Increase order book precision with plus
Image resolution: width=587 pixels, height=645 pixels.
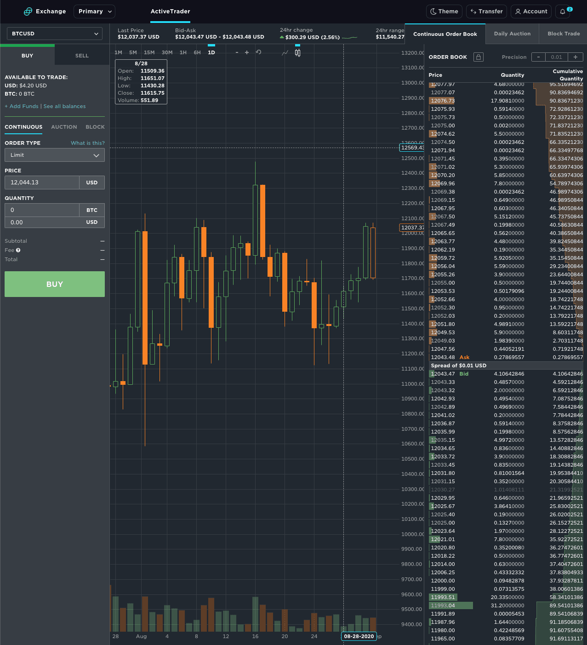(575, 57)
